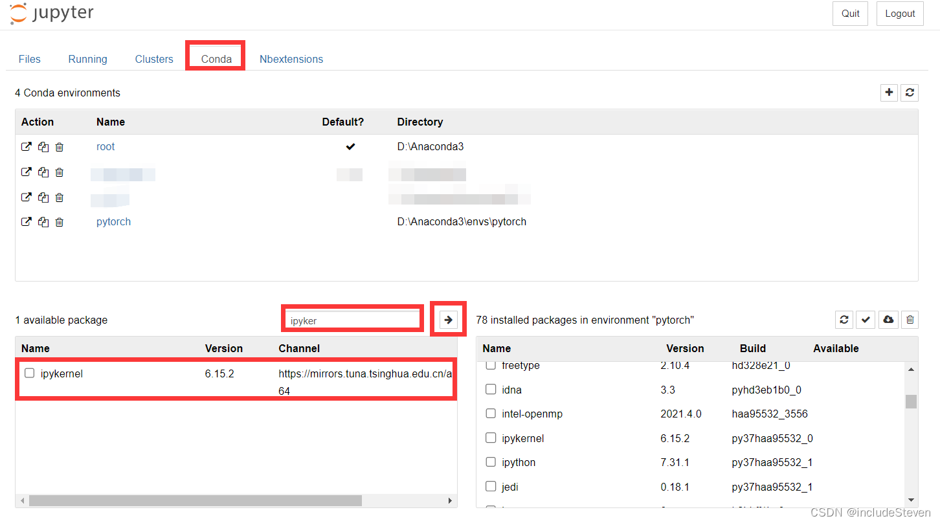Screen dimensions: 940x523
Task: Click version 6.15.2 of available ipykernel
Action: 219,373
